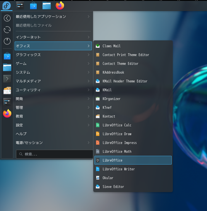The height and width of the screenshot is (211, 207).
Task: Click the LibreOffice Calc spreadsheet icon
Action: [x=98, y=125]
